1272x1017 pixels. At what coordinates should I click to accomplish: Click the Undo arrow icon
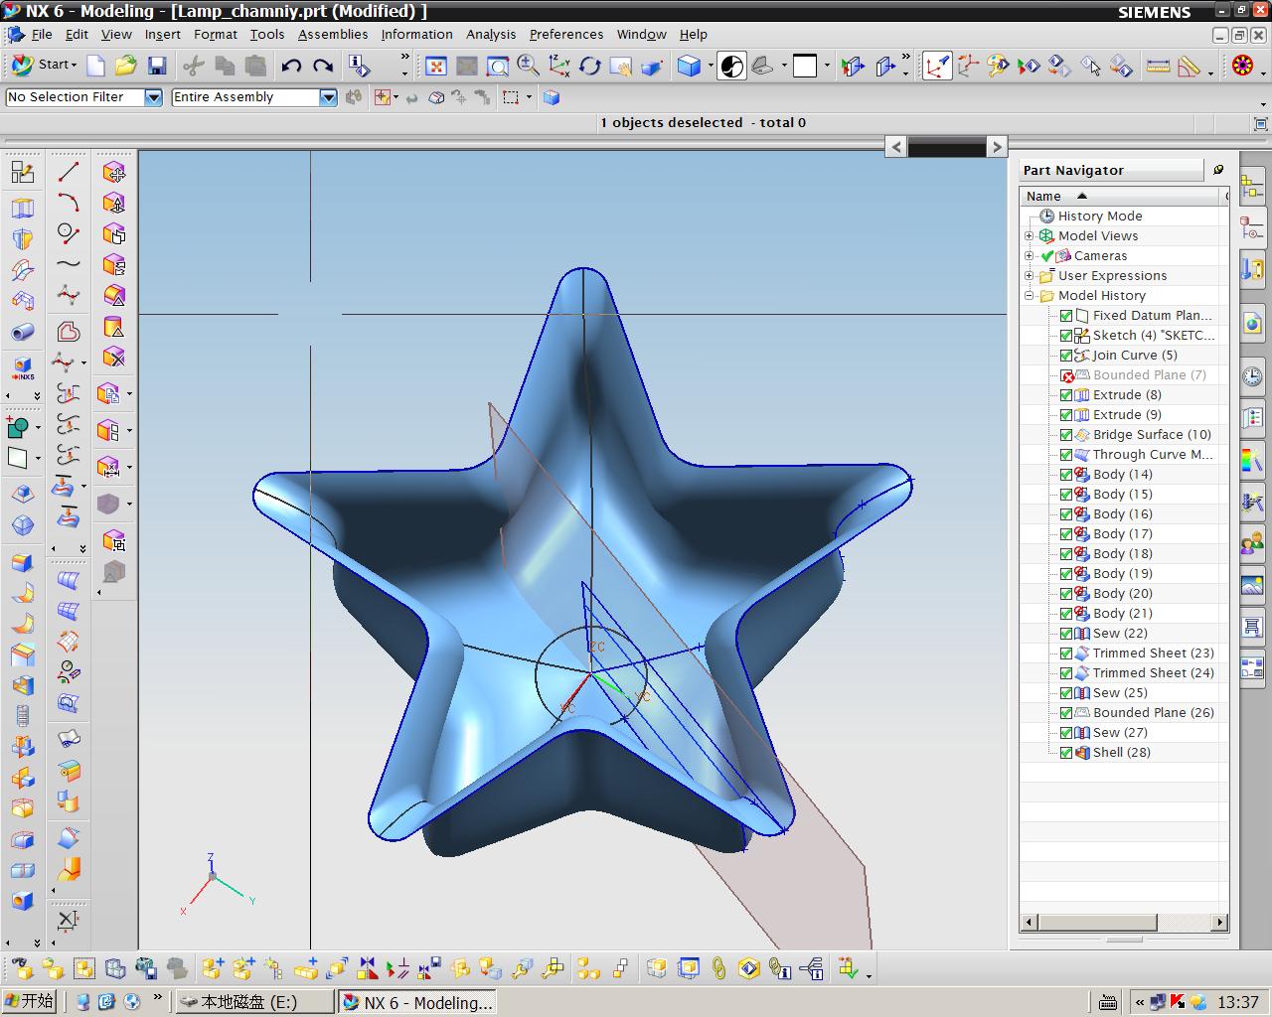(291, 66)
